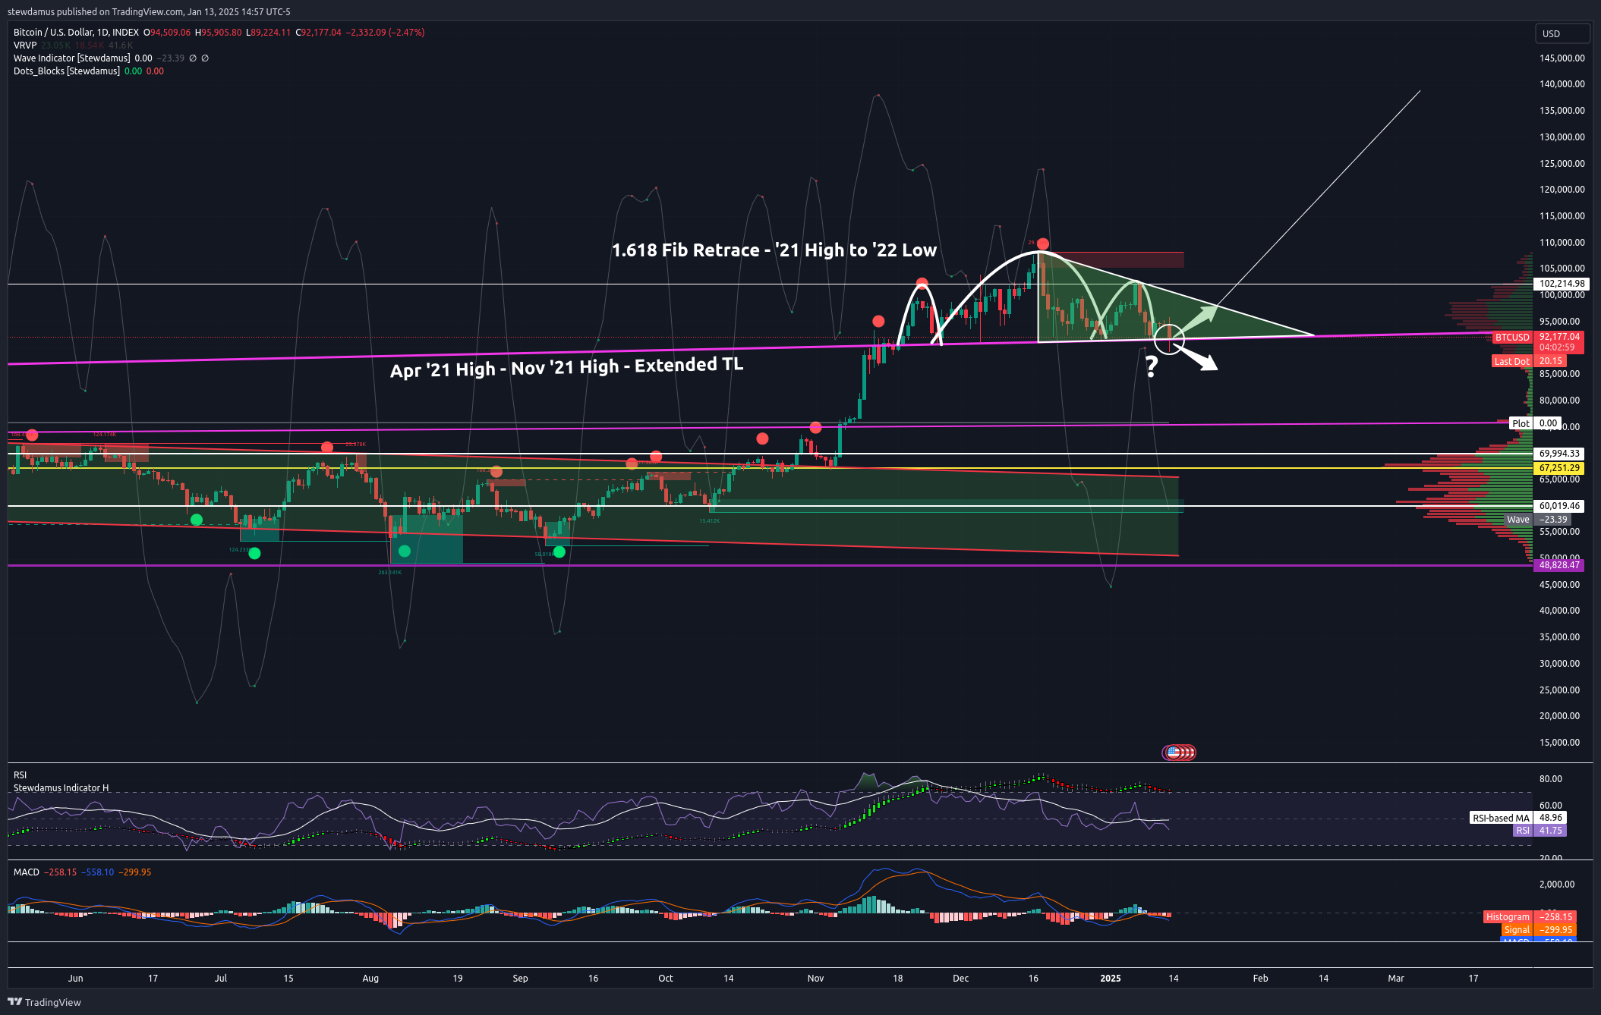
Task: Click the 2025 label on time axis
Action: 1111,979
